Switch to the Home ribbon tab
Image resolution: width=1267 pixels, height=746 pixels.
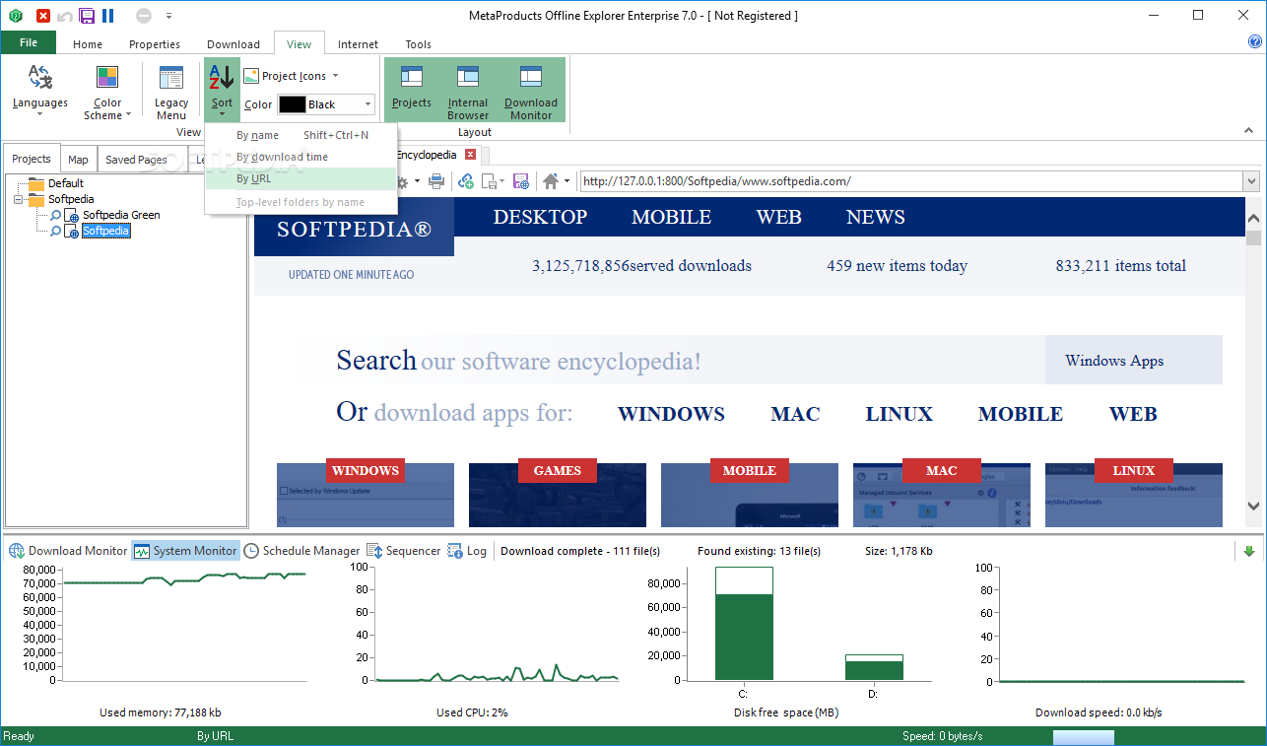point(88,44)
